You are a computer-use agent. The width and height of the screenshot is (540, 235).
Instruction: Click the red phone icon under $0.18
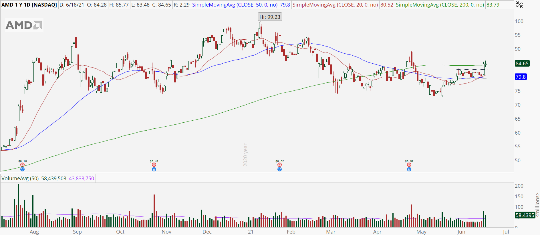(x=23, y=165)
